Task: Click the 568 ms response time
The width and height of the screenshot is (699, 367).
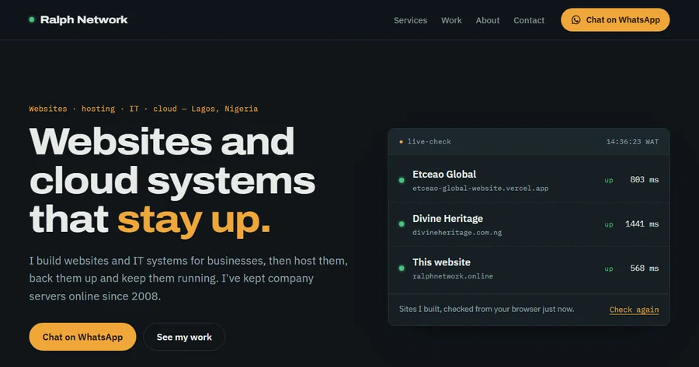Action: (644, 268)
